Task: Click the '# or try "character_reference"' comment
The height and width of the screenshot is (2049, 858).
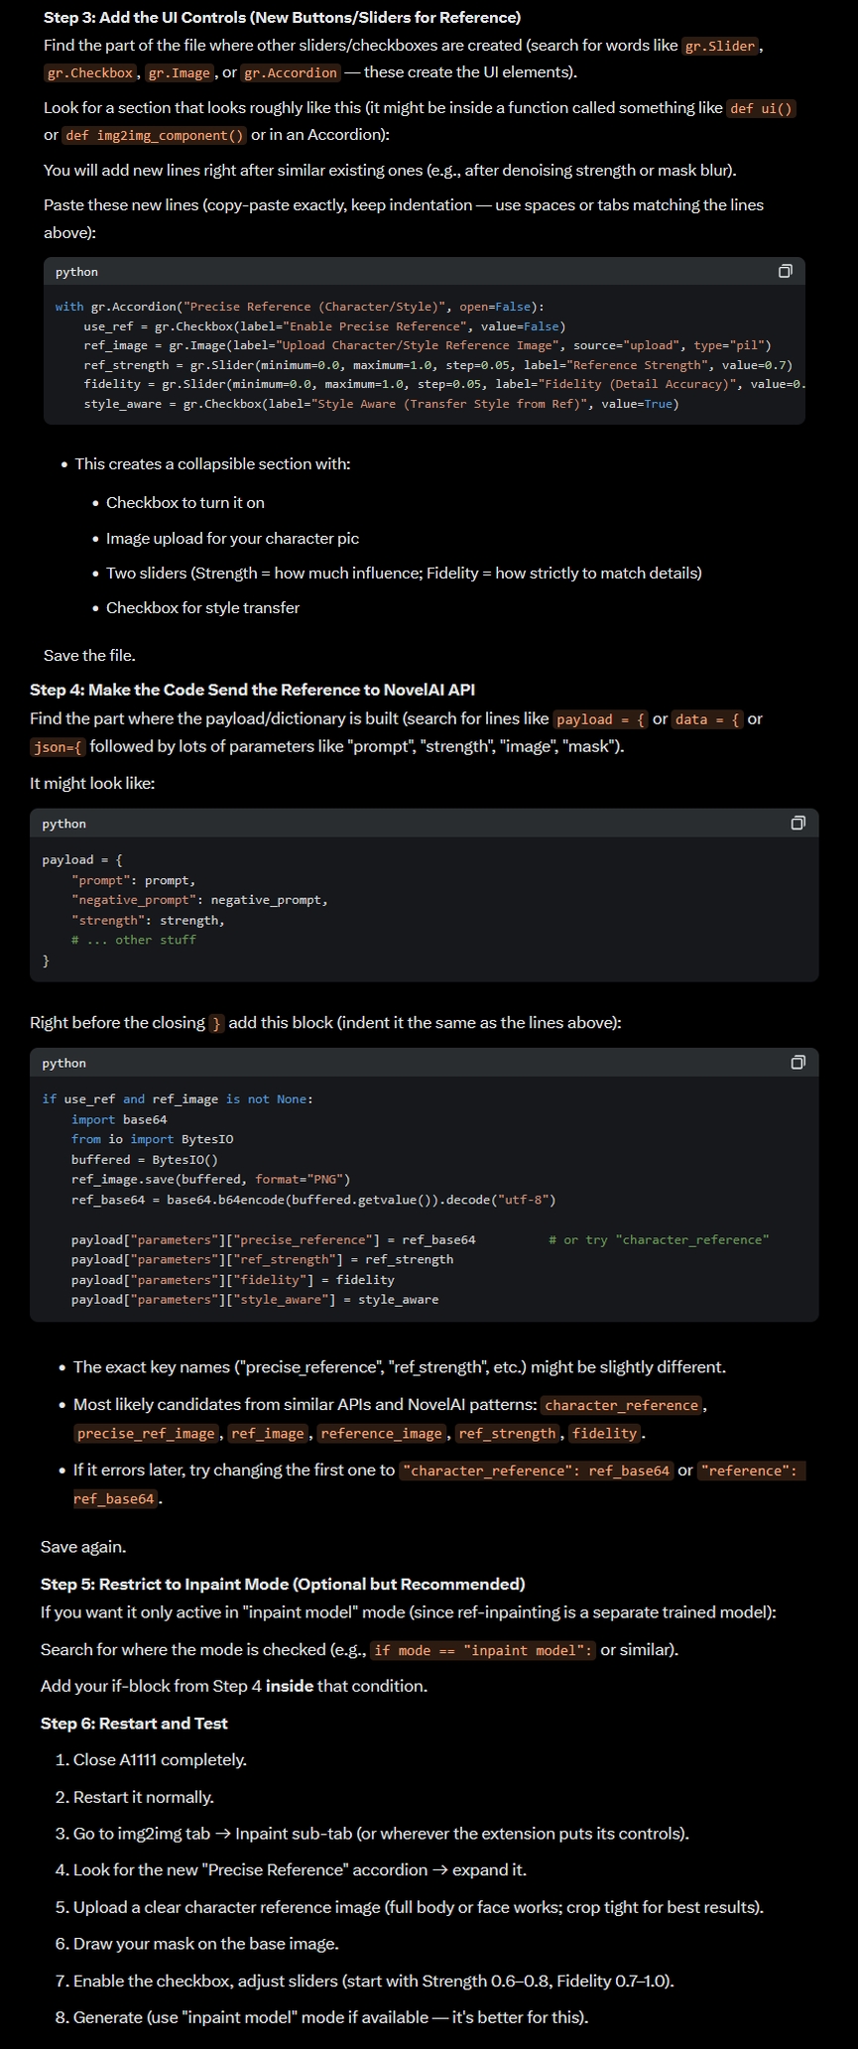Action: (659, 1239)
